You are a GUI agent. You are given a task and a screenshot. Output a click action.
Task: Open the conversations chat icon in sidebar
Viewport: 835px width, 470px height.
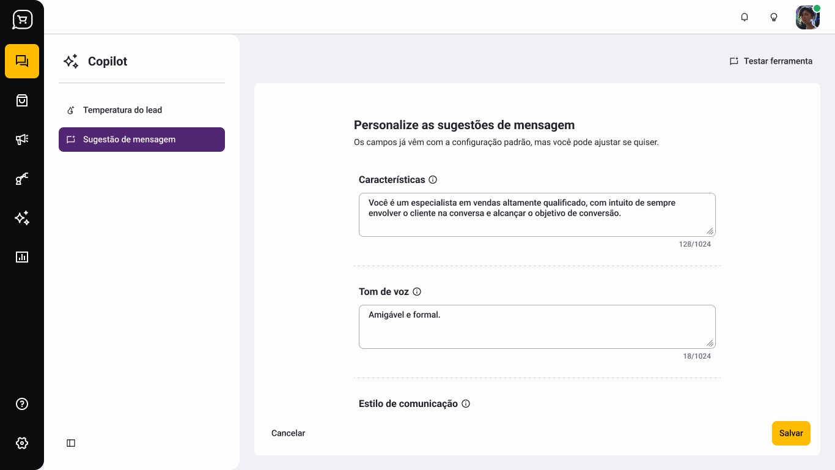[22, 61]
